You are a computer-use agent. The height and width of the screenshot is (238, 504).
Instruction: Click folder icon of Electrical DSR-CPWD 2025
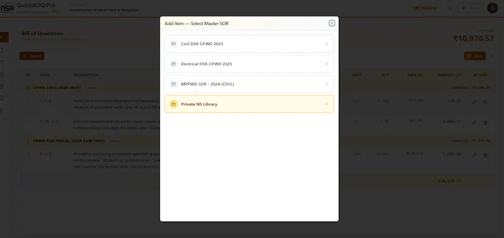click(x=174, y=64)
